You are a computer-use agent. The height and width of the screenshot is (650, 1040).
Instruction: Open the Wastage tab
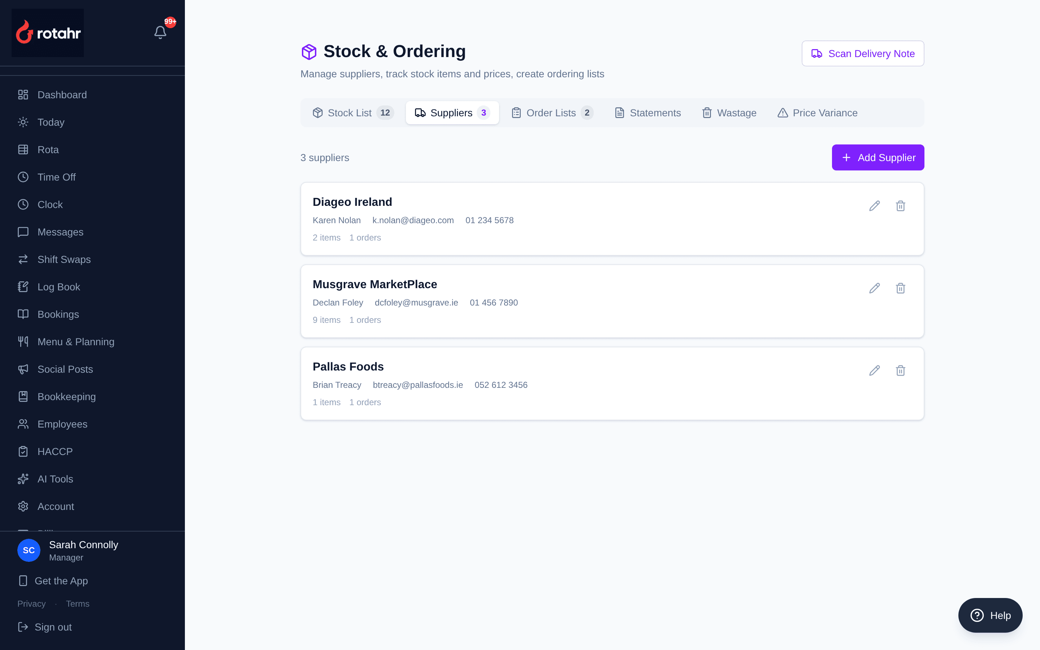tap(729, 113)
